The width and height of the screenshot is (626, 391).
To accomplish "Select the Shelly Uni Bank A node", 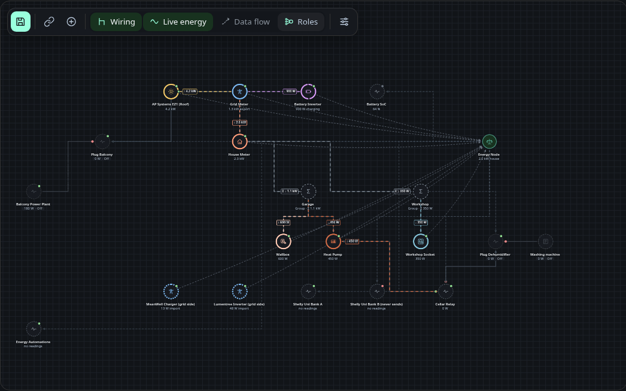I will tap(308, 291).
